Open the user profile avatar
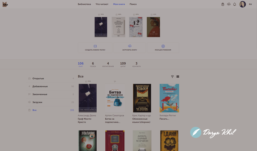Image resolution: width=257 pixels, height=151 pixels. pyautogui.click(x=243, y=4)
